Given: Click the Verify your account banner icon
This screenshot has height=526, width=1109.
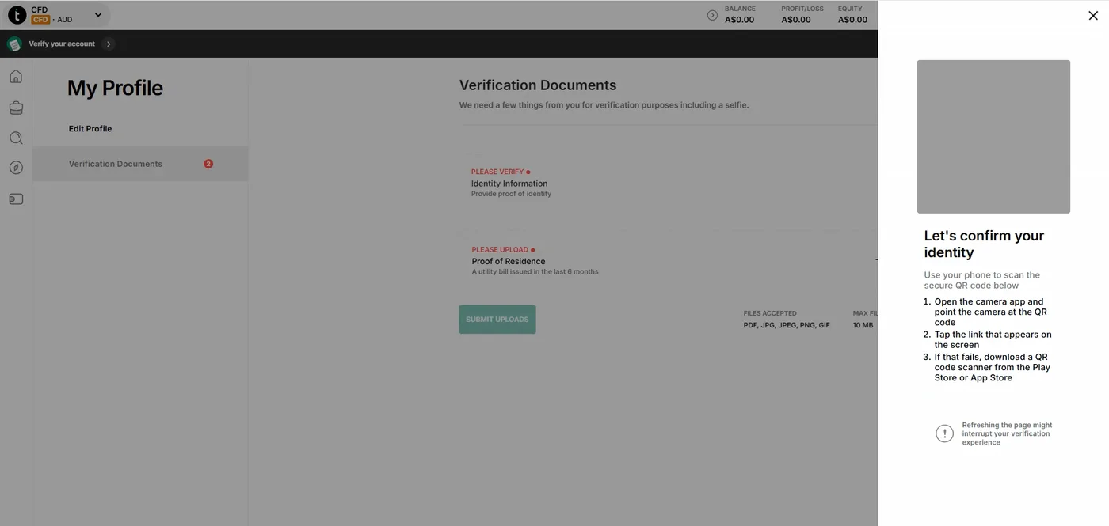Looking at the screenshot, I should (x=14, y=44).
